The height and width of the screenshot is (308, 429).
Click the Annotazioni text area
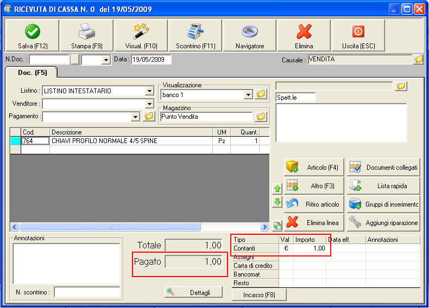pyautogui.click(x=66, y=264)
